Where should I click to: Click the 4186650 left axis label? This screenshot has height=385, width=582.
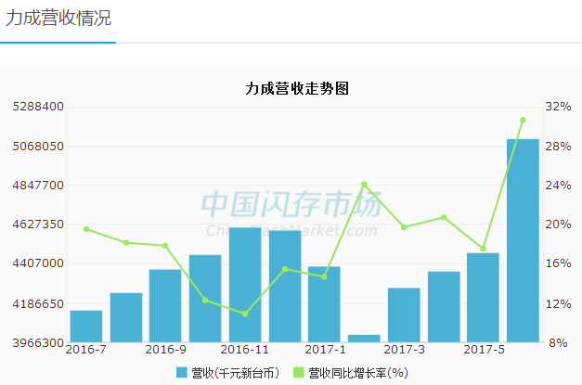(x=38, y=304)
